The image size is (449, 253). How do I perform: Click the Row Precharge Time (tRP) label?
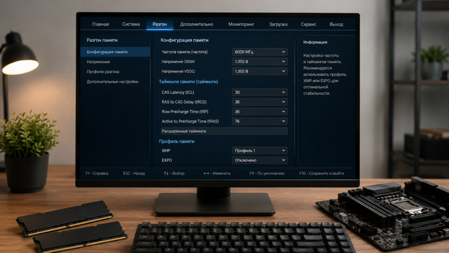coord(185,112)
